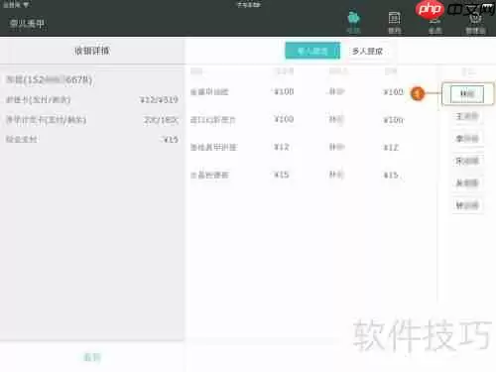
Task: Click the second service row's item name
Action: pyautogui.click(x=212, y=120)
